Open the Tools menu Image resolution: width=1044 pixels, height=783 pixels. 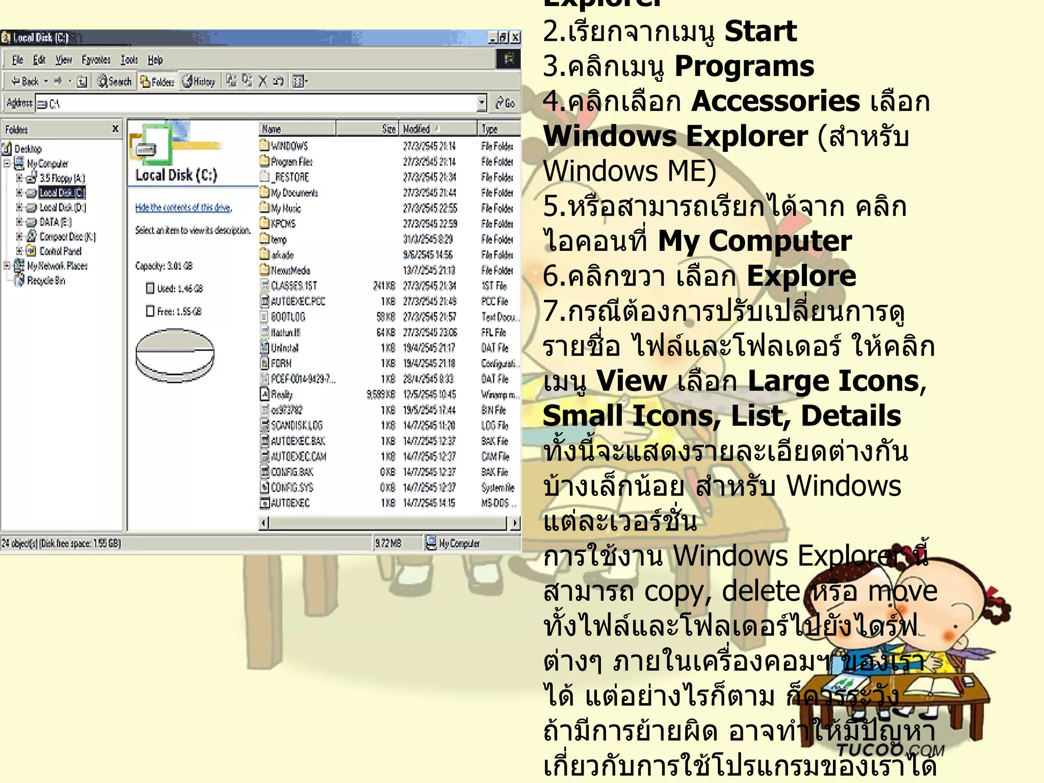pyautogui.click(x=129, y=60)
